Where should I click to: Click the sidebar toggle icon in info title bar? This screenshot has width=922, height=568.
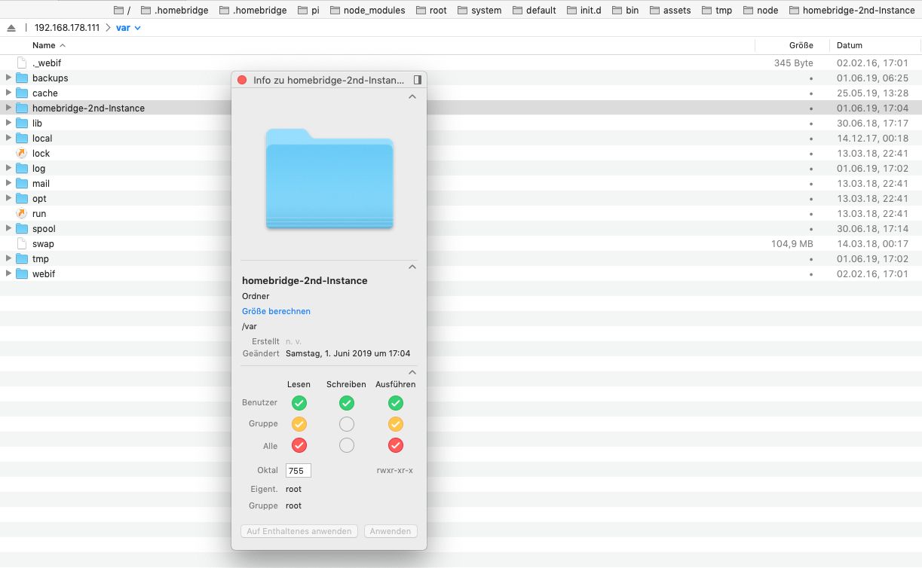click(417, 80)
